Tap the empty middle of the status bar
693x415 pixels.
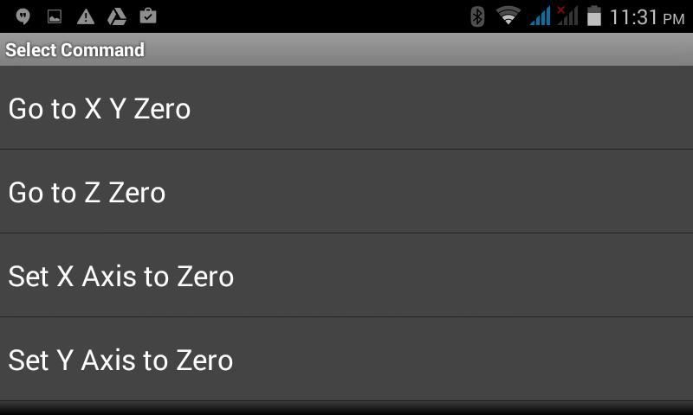[314, 16]
